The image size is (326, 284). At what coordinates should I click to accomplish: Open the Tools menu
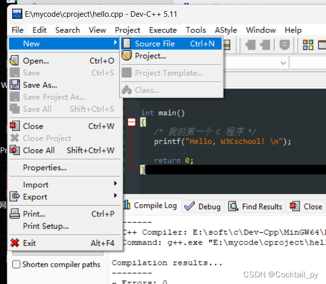click(196, 30)
